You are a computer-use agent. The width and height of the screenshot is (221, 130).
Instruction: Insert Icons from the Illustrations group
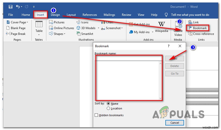coord(83,22)
